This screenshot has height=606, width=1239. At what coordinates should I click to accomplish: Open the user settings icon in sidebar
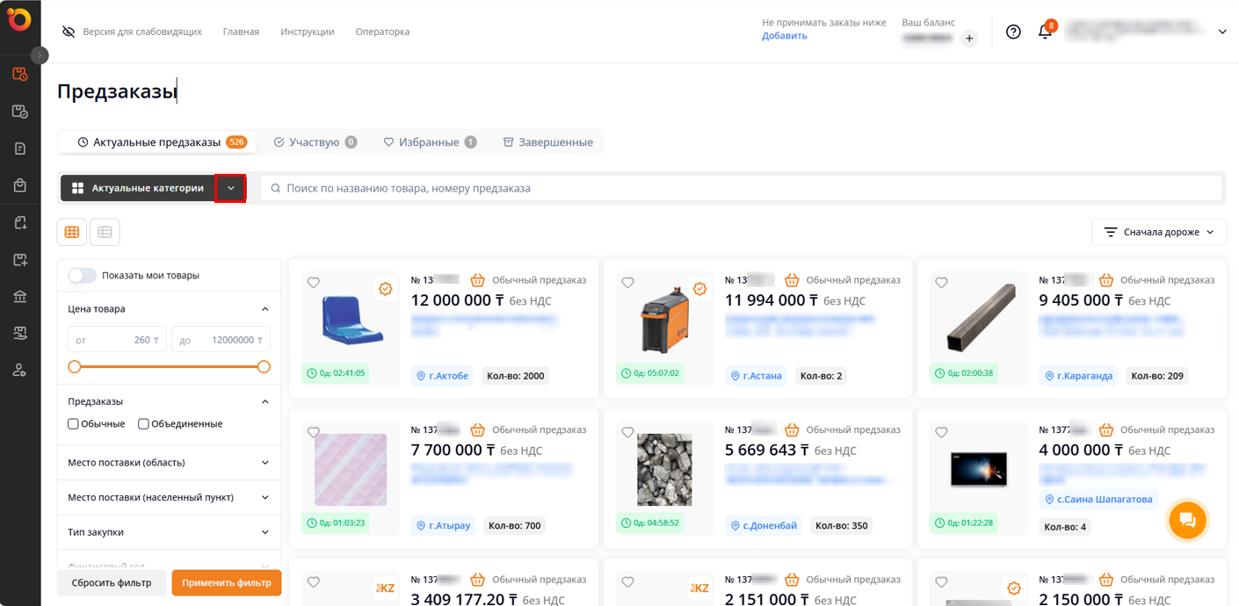pyautogui.click(x=20, y=371)
